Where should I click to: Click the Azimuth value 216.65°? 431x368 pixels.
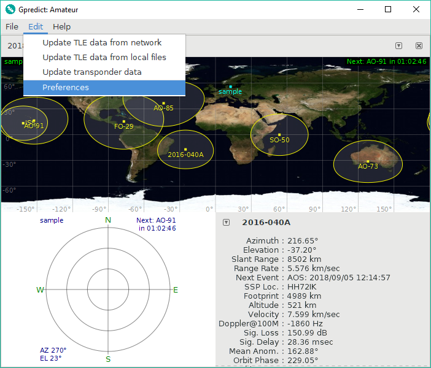pyautogui.click(x=303, y=241)
